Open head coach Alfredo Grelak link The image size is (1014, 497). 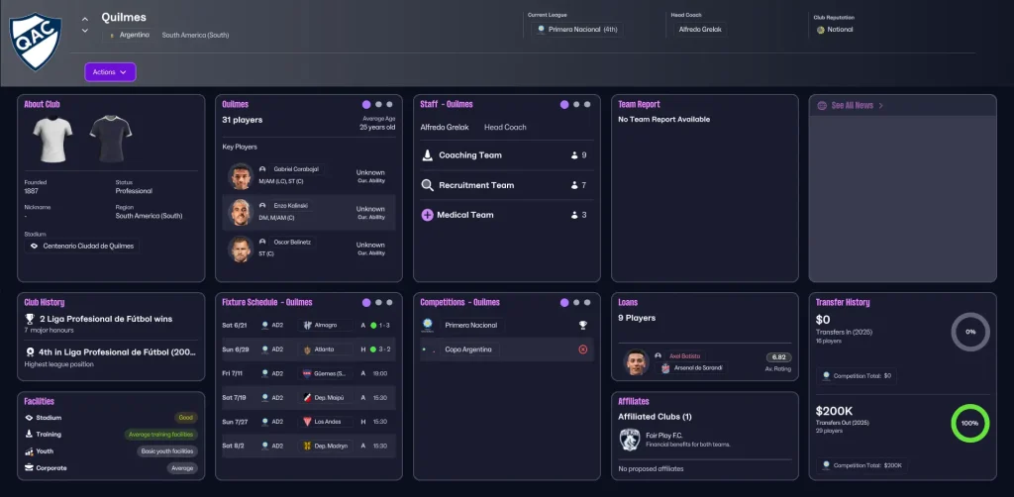click(x=700, y=30)
